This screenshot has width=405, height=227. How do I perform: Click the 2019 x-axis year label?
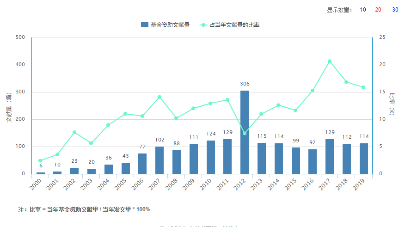359,184
